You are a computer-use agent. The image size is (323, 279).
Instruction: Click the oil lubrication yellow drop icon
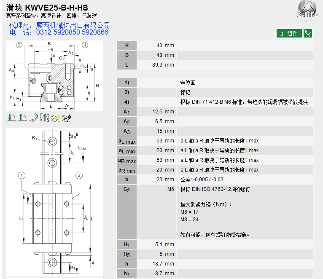click(x=56, y=118)
